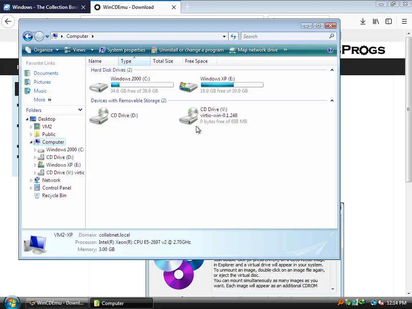The height and width of the screenshot is (309, 412).
Task: Show more toolbar commands chevron
Action: 285,50
